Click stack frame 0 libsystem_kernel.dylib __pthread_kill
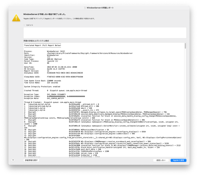The width and height of the screenshot is (198, 176). (61, 104)
